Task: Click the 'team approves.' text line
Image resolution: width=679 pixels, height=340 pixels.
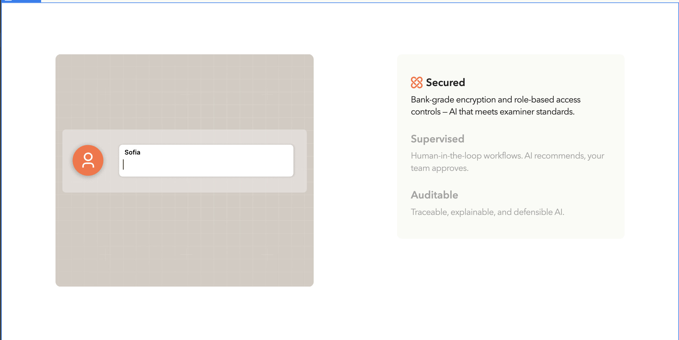Action: click(x=439, y=168)
